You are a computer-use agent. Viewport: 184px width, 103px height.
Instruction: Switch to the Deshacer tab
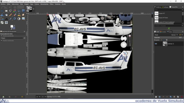(x=165, y=7)
